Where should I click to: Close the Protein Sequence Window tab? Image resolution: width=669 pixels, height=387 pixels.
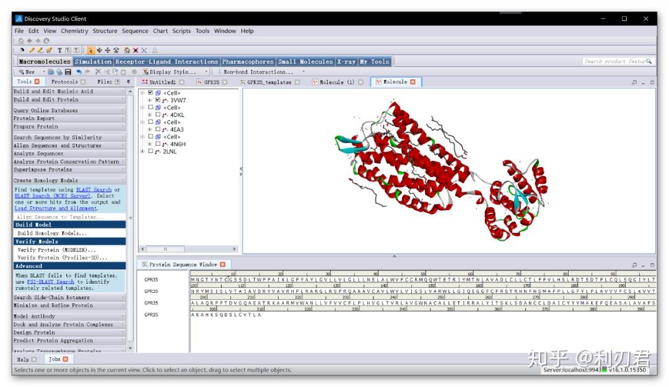point(223,264)
